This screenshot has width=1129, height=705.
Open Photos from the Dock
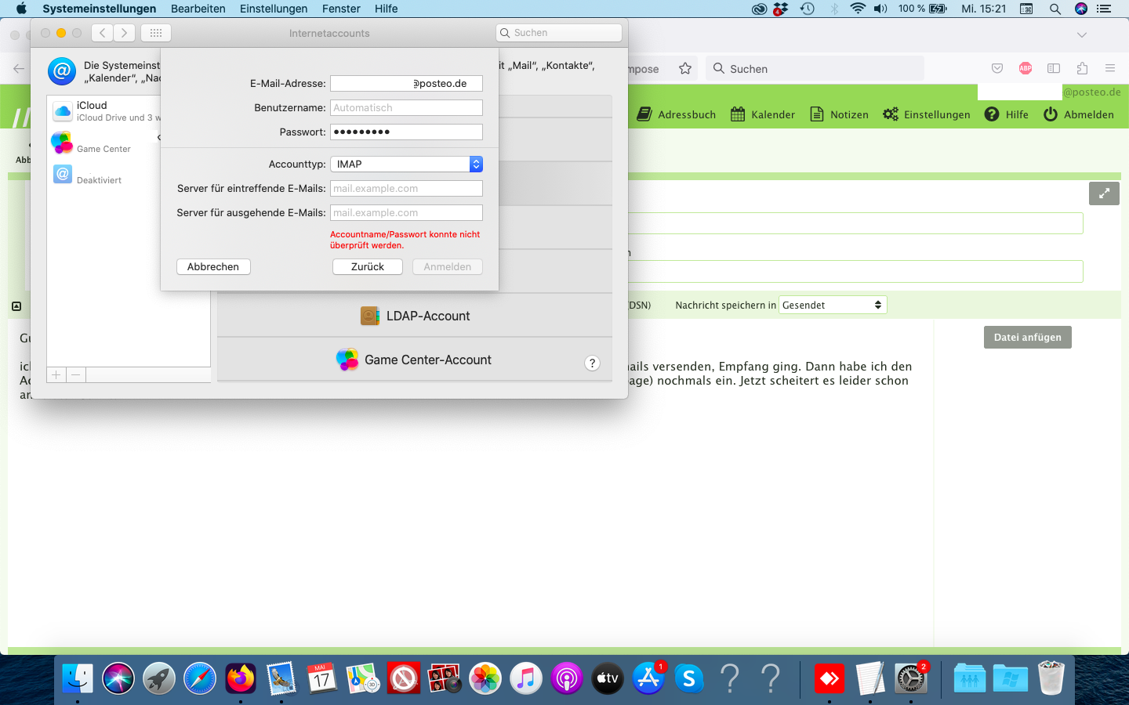(x=485, y=678)
